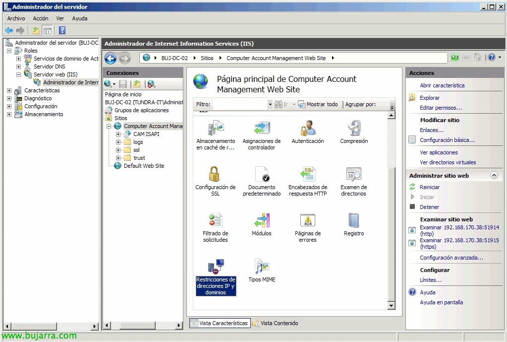Image resolution: width=507 pixels, height=342 pixels.
Task: Select Grupos de aplicaciones tree item
Action: [141, 110]
